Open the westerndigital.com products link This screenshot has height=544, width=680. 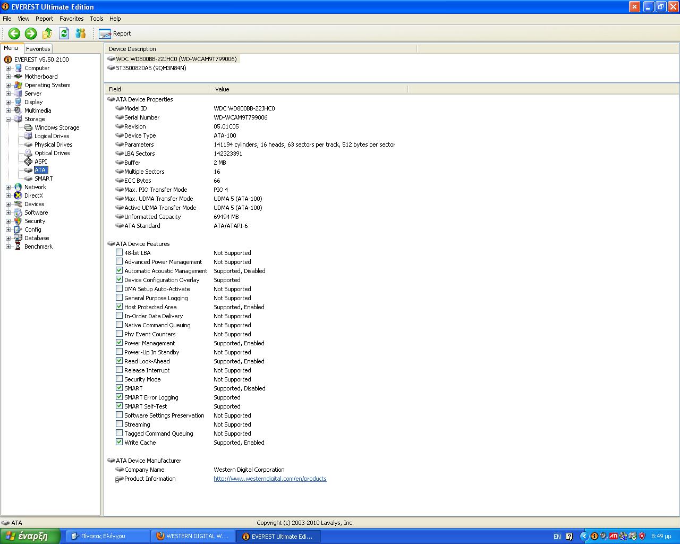click(270, 479)
